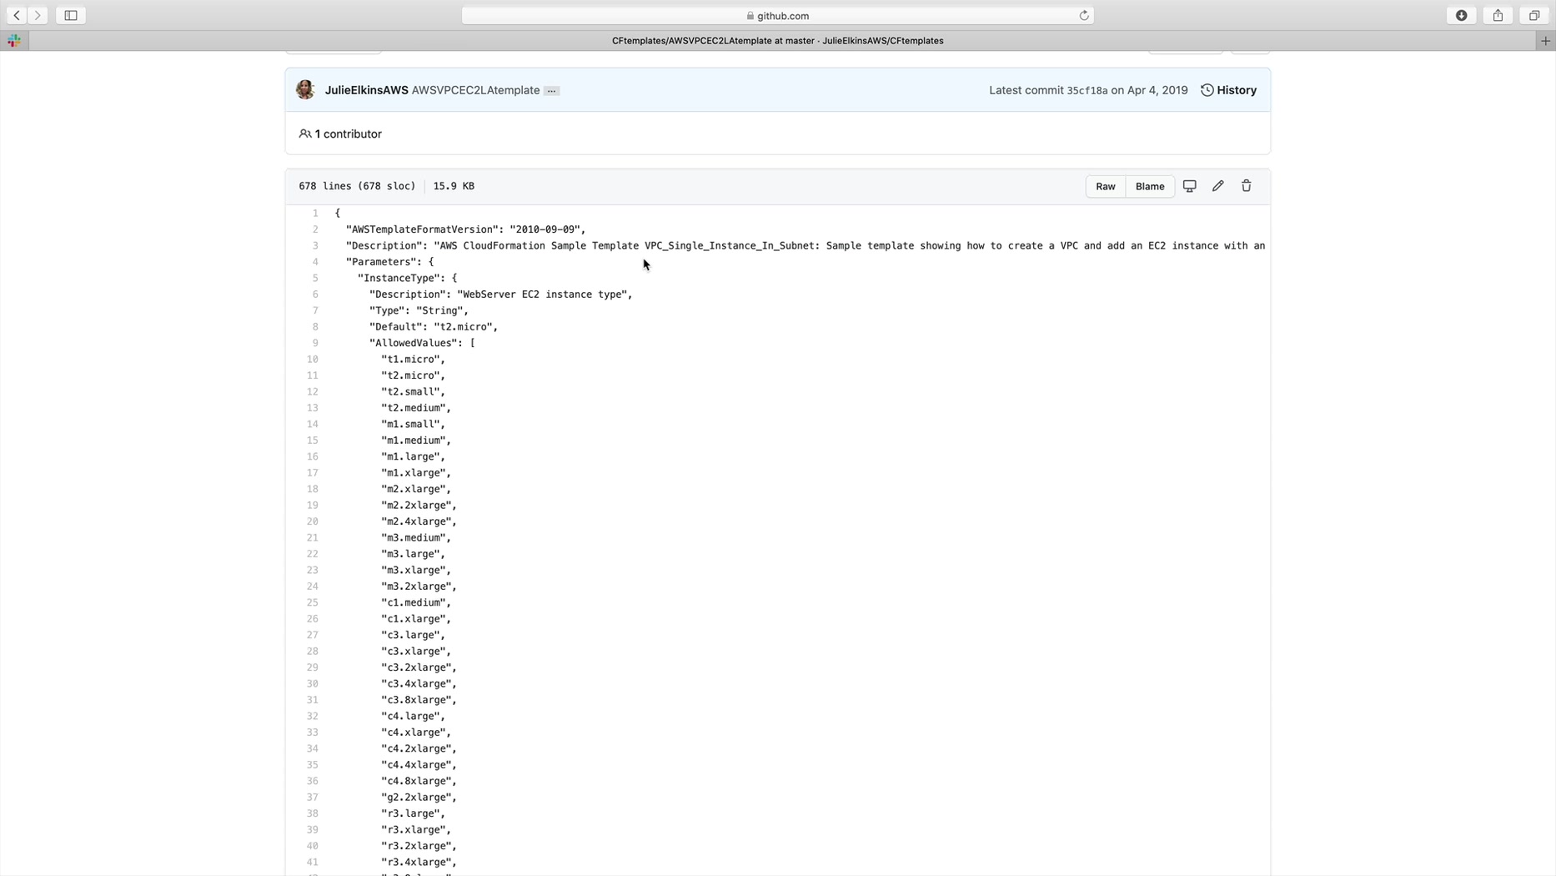Image resolution: width=1556 pixels, height=876 pixels.
Task: Delete this file with trash icon
Action: pos(1247,186)
